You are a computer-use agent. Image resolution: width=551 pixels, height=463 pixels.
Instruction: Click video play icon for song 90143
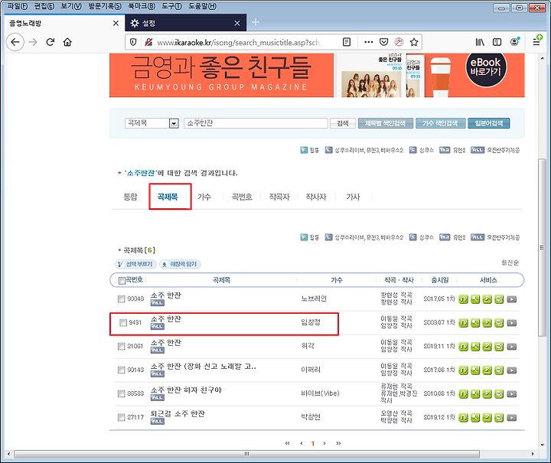click(x=512, y=370)
